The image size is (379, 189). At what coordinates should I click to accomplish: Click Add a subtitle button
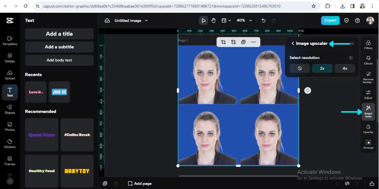pyautogui.click(x=59, y=47)
